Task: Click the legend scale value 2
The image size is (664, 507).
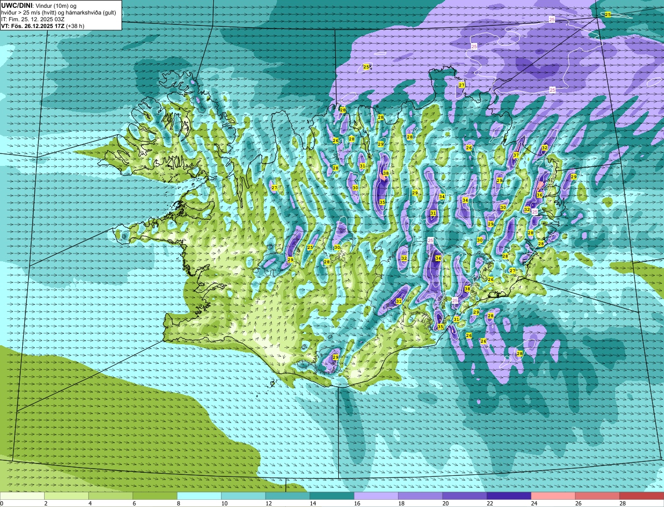Action: click(x=46, y=503)
